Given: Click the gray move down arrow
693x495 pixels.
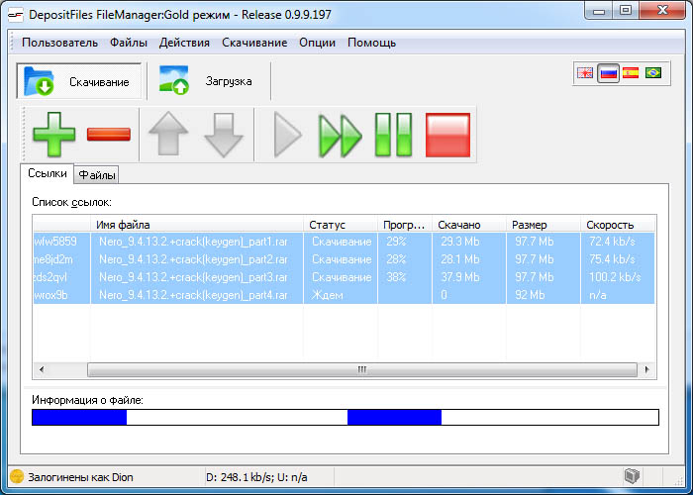Looking at the screenshot, I should coord(224,135).
